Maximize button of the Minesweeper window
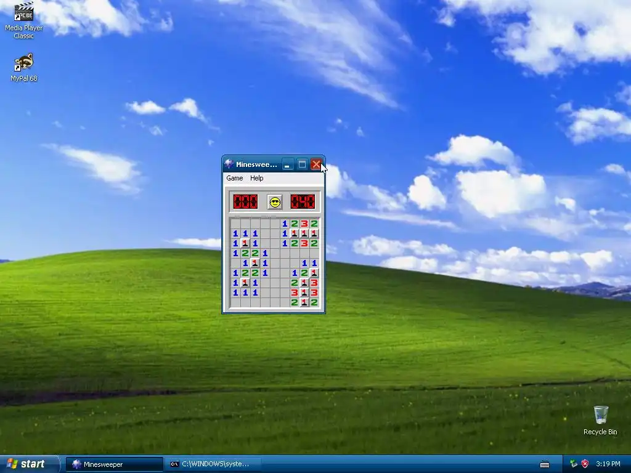The image size is (631, 473). tap(302, 164)
